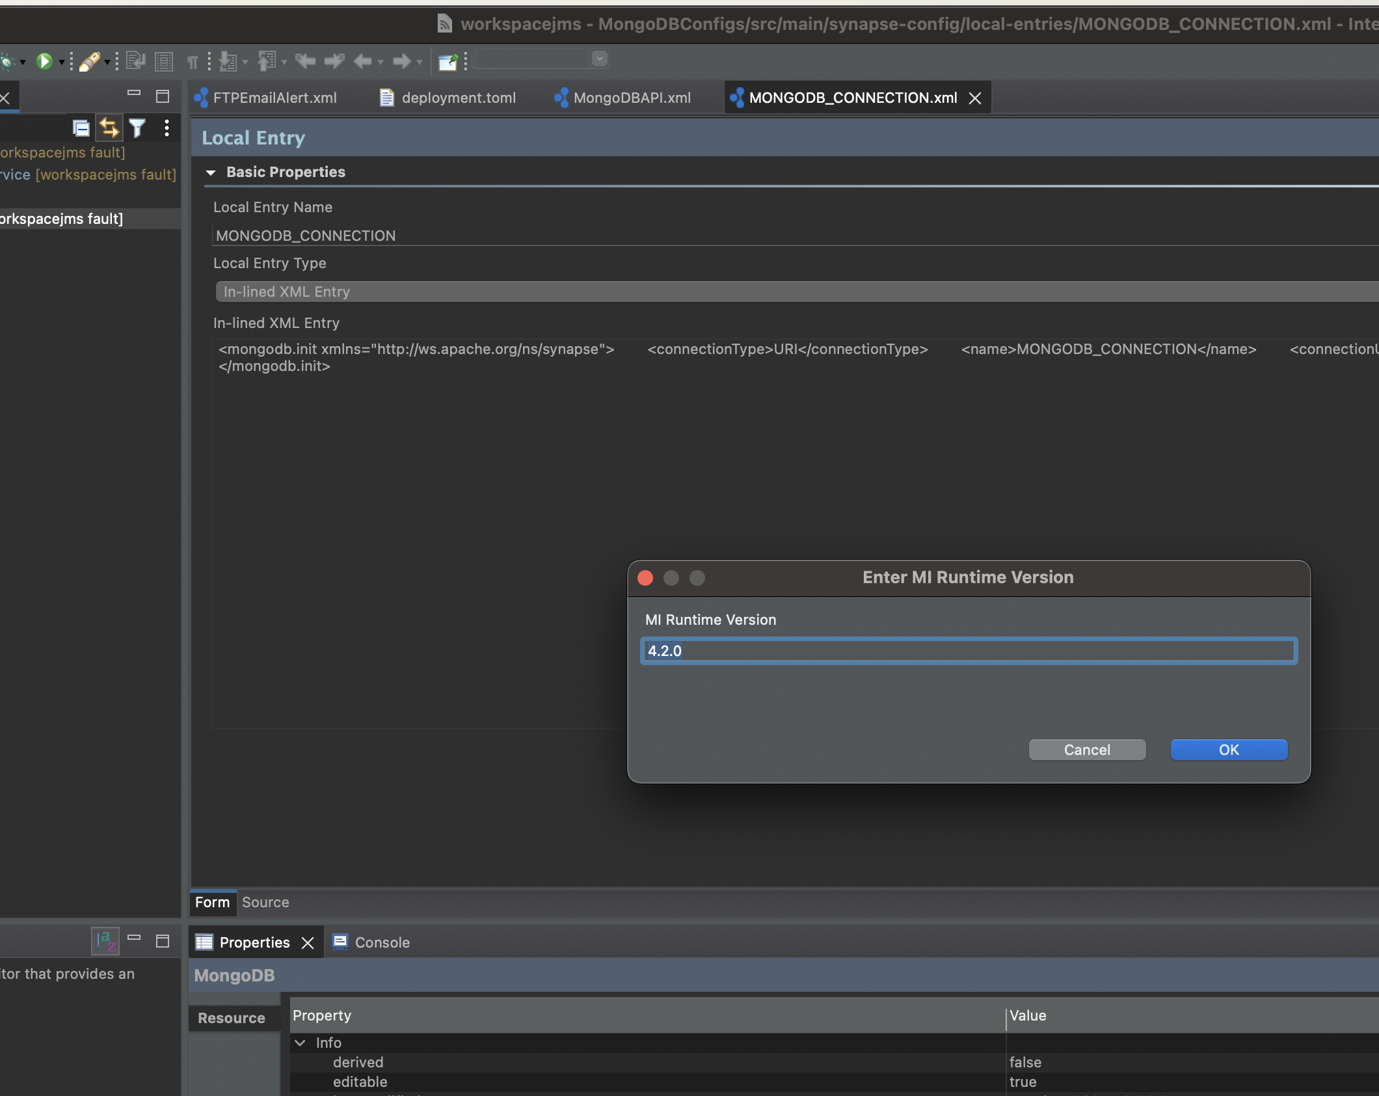
Task: Click the sort alphabetically icon in lower-left panel
Action: pos(105,941)
